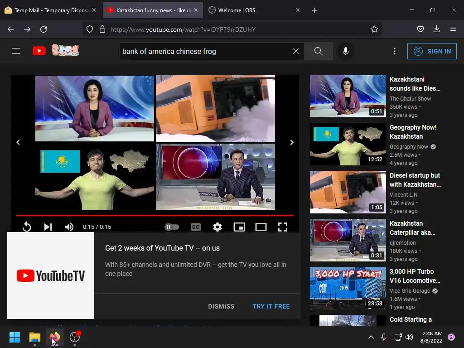Reload the current page

tap(43, 29)
